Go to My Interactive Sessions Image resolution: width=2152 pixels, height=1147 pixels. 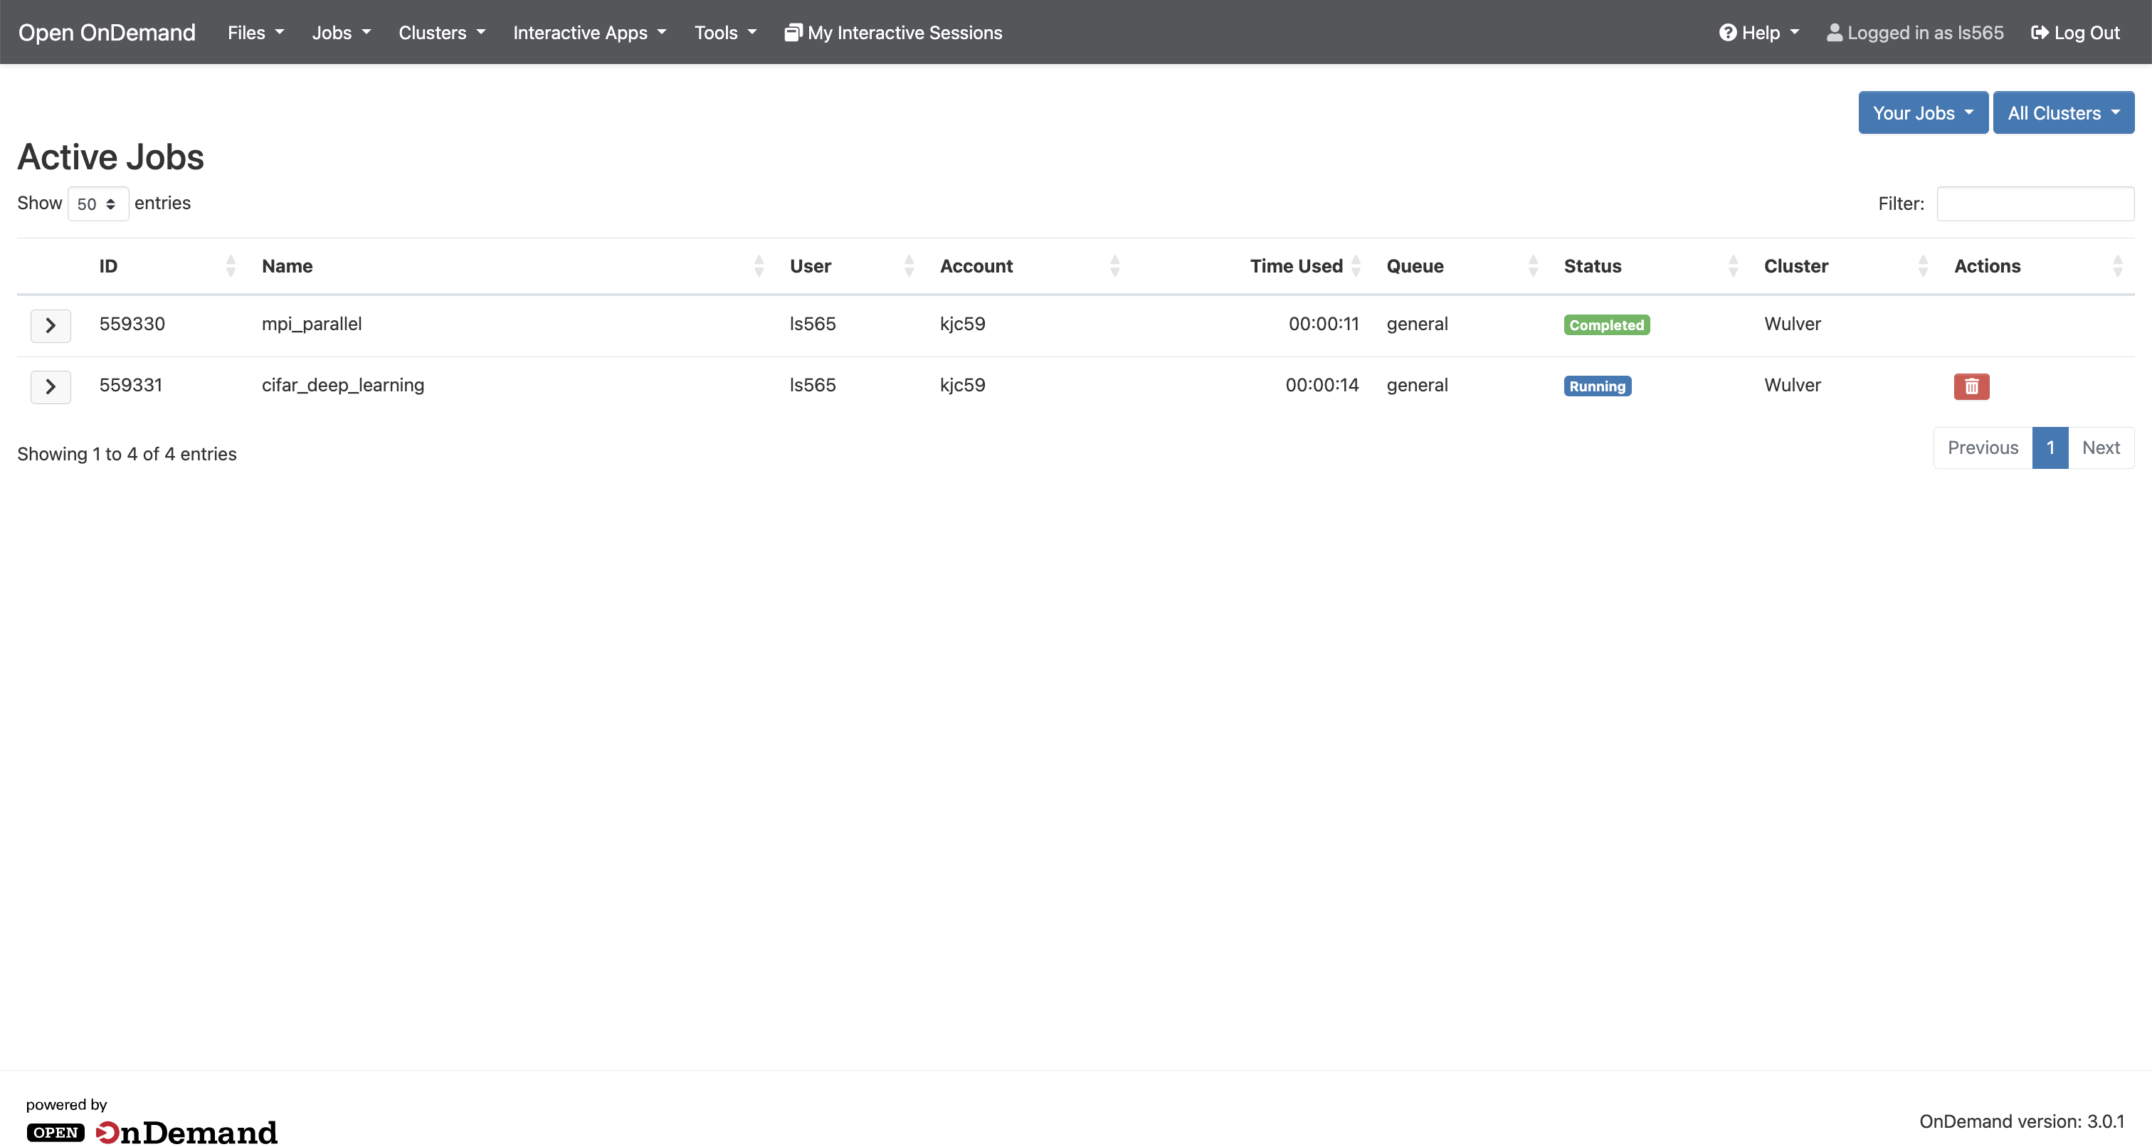[x=893, y=33]
